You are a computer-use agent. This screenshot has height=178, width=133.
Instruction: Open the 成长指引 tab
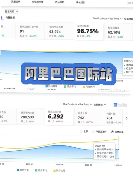click(x=80, y=2)
